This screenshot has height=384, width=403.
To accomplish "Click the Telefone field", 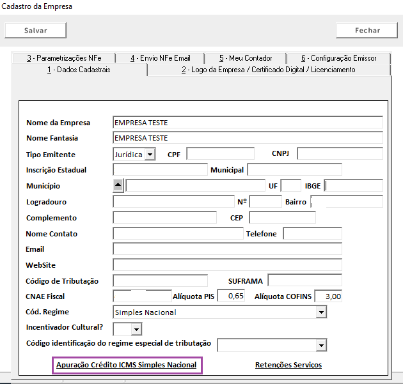I will [313, 233].
